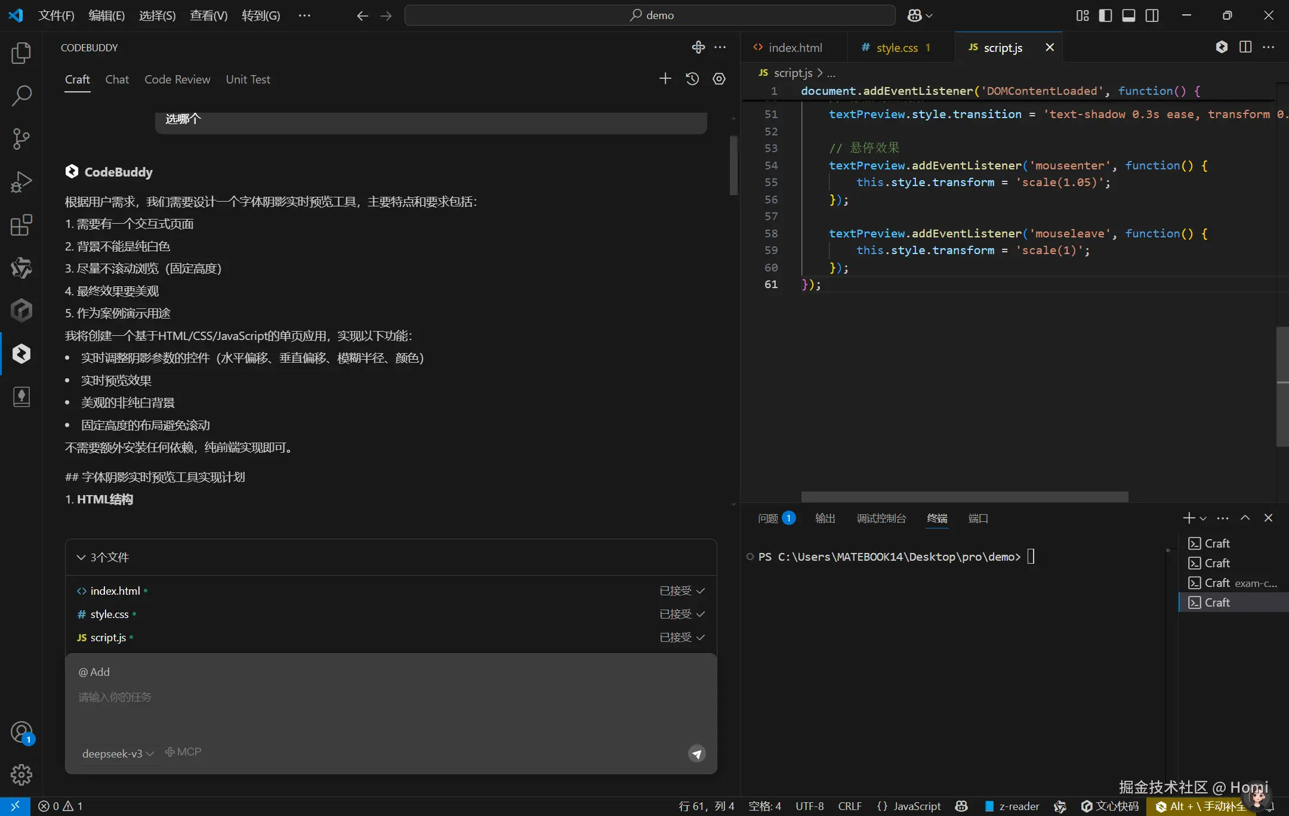Click the MCP button in the input box
This screenshot has height=816, width=1289.
pyautogui.click(x=183, y=752)
